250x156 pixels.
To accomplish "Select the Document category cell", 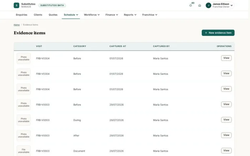I will [x=79, y=151].
